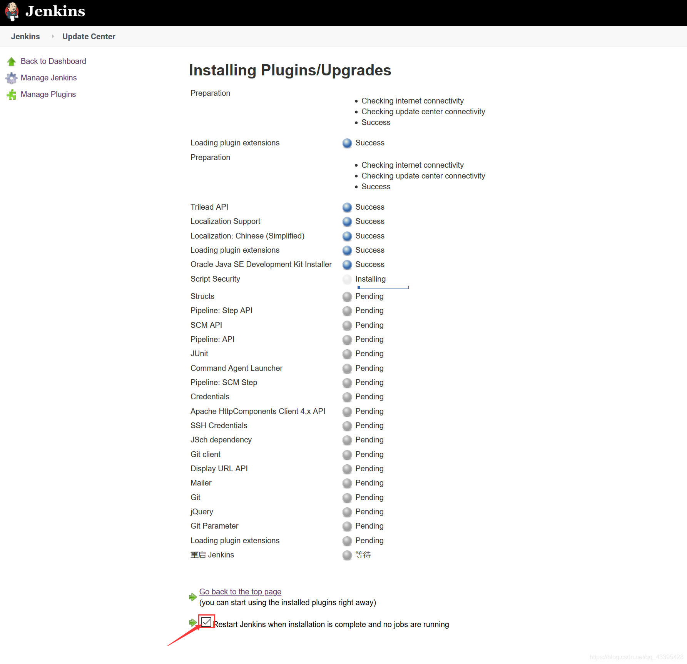This screenshot has width=687, height=664.
Task: Click the green Back to Dashboard arrow icon
Action: click(12, 62)
